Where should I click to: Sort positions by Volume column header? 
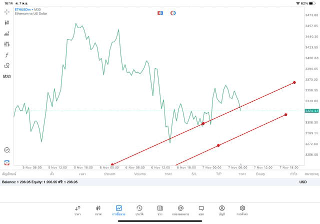pyautogui.click(x=140, y=174)
